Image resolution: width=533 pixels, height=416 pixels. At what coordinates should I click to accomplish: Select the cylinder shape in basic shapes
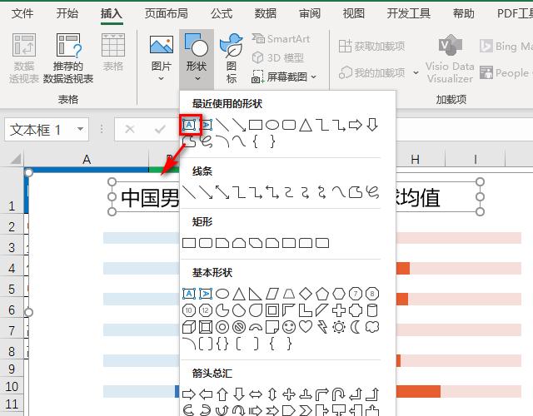click(372, 310)
